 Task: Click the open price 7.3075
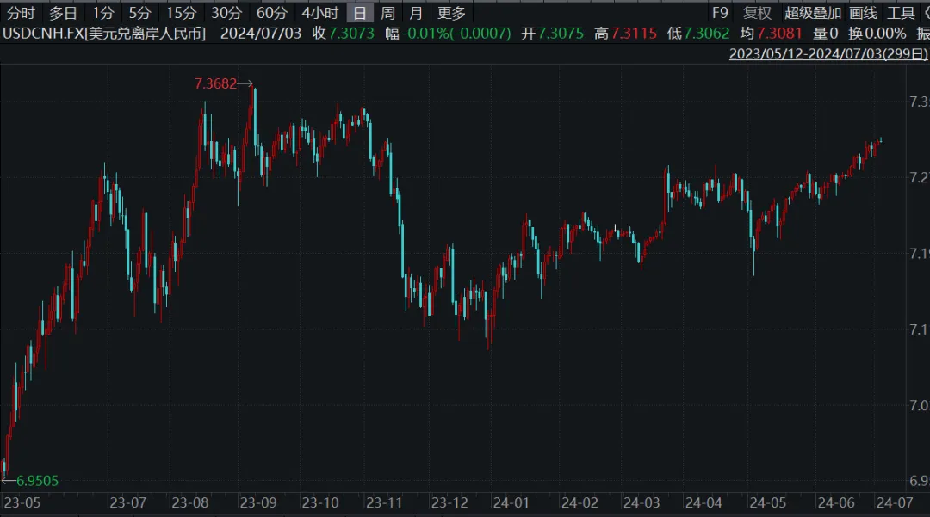[561, 34]
